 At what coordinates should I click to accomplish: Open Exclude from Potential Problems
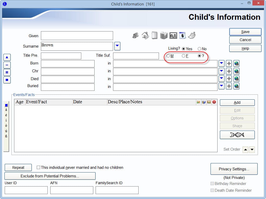(x=50, y=176)
